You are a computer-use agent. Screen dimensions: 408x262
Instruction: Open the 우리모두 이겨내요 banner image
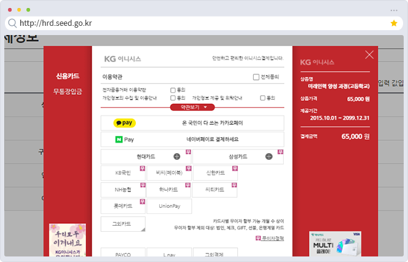point(68,240)
